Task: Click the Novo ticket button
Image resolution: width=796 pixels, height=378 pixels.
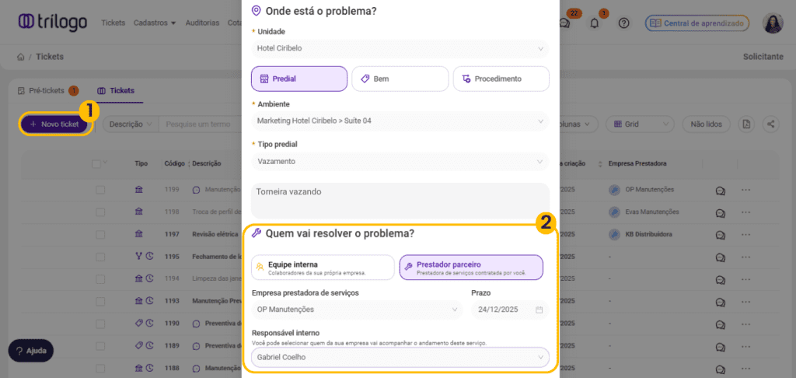Action: pyautogui.click(x=54, y=124)
